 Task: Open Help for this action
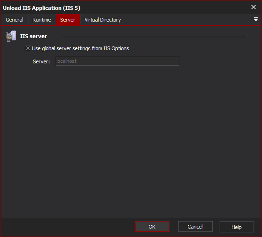[x=237, y=227]
